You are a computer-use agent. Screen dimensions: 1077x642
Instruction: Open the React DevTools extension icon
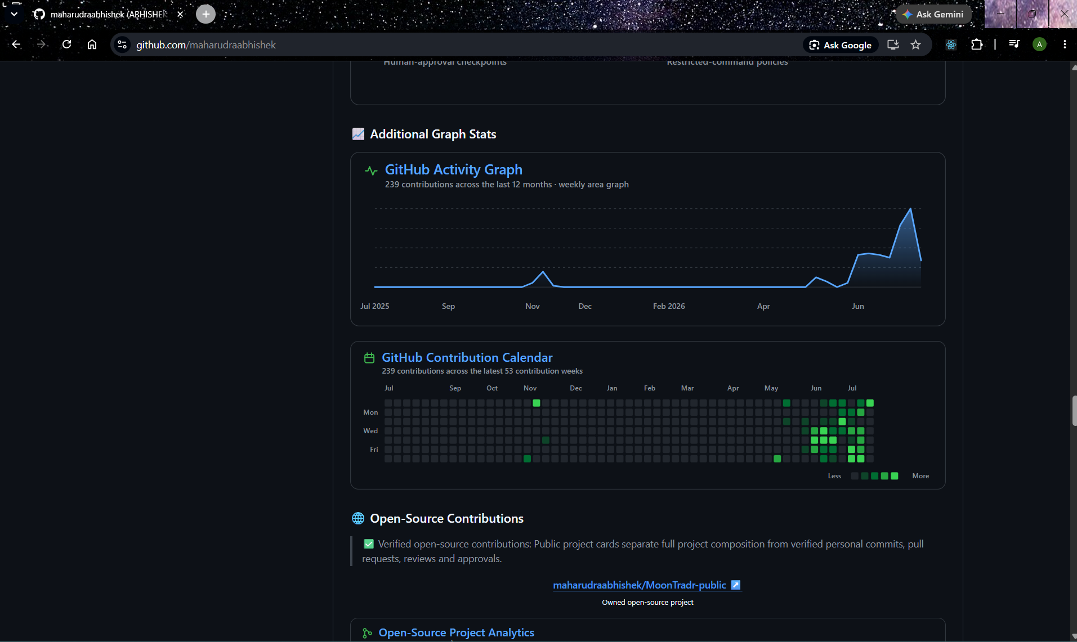(951, 44)
